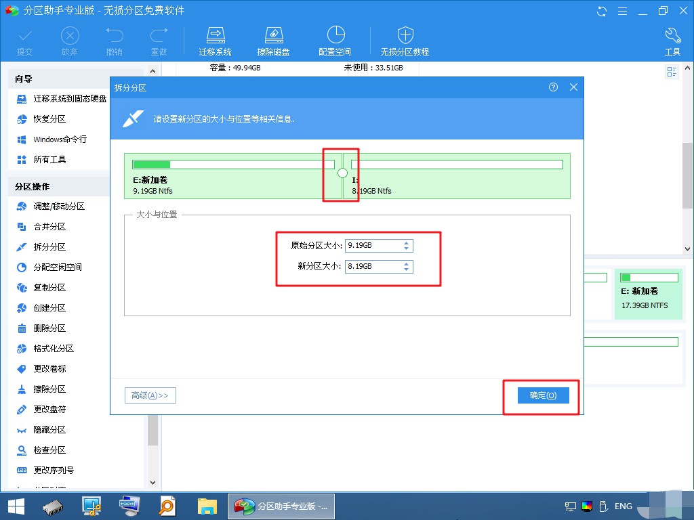The image size is (694, 520).
Task: Select 删除分区 operation
Action: (41, 328)
